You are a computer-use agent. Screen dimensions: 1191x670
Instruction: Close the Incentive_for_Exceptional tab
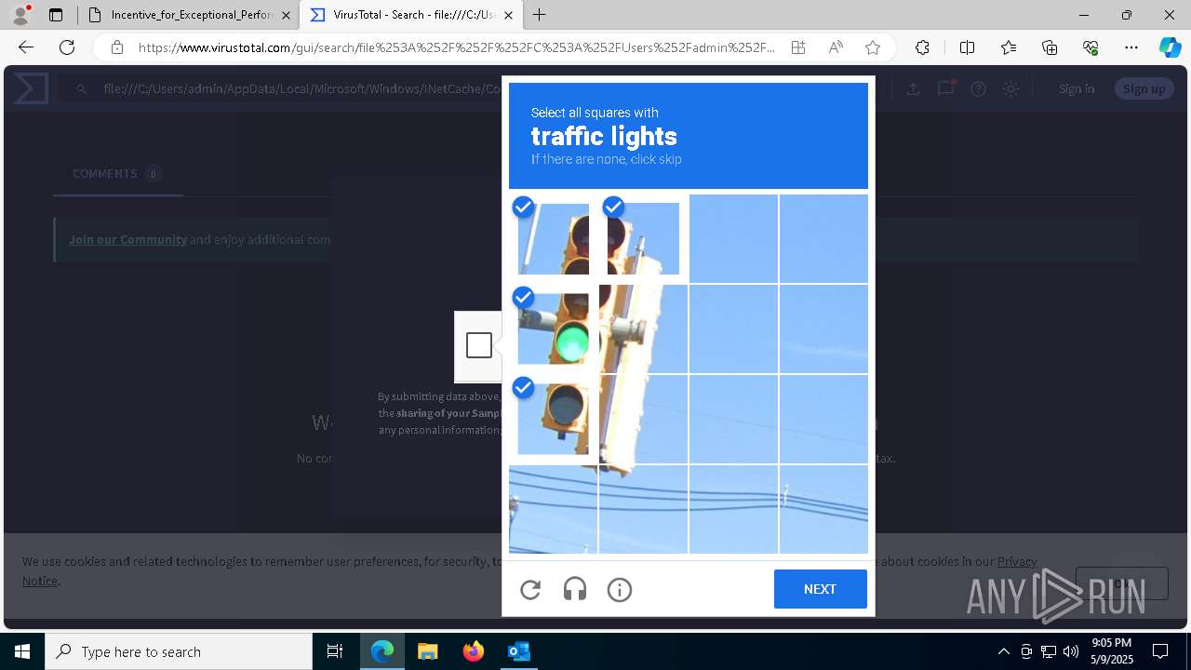[286, 15]
